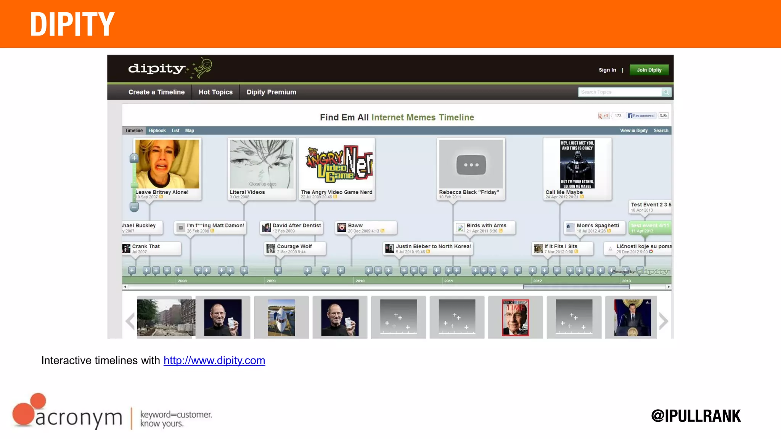Open the Literal Videos event card
Viewport: 781px width, 439px height.
coord(262,169)
